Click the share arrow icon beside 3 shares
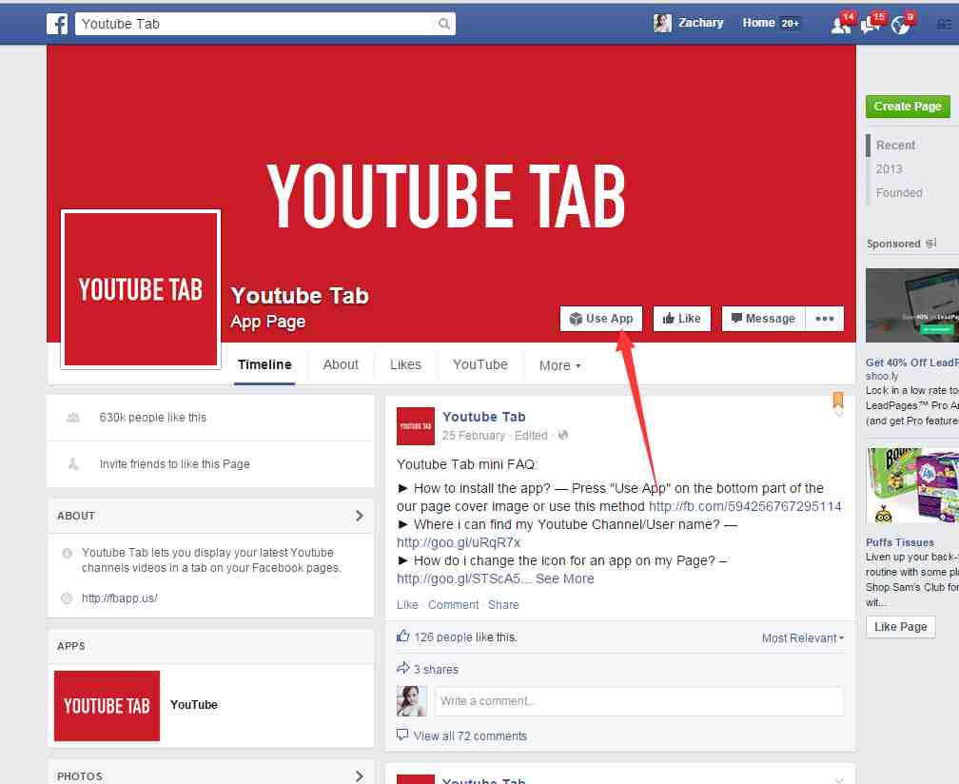This screenshot has height=784, width=959. tap(403, 668)
